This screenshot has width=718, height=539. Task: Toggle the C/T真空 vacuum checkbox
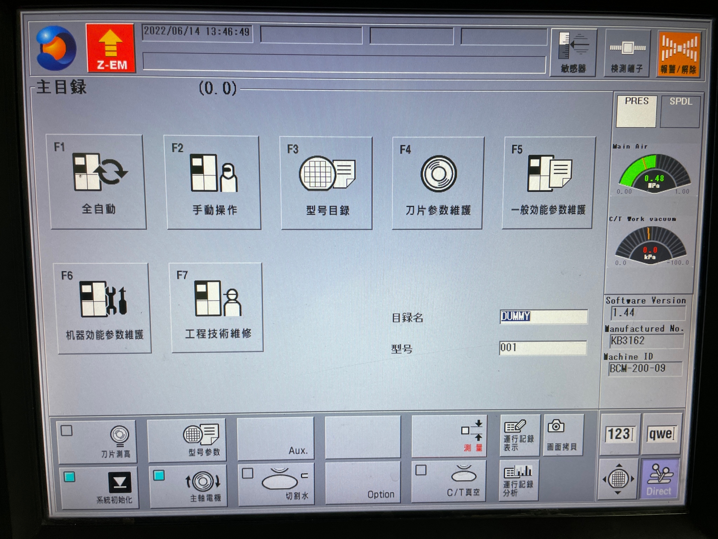421,470
